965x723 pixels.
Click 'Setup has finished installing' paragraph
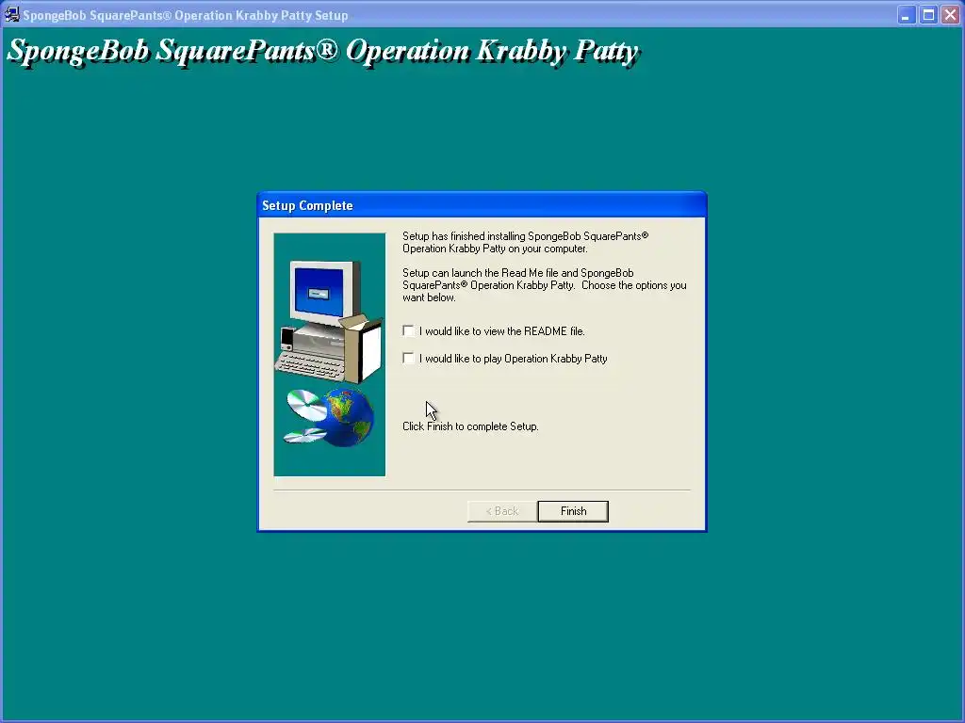tap(526, 242)
